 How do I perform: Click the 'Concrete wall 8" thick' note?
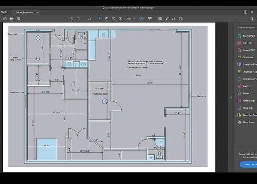[x=137, y=68]
